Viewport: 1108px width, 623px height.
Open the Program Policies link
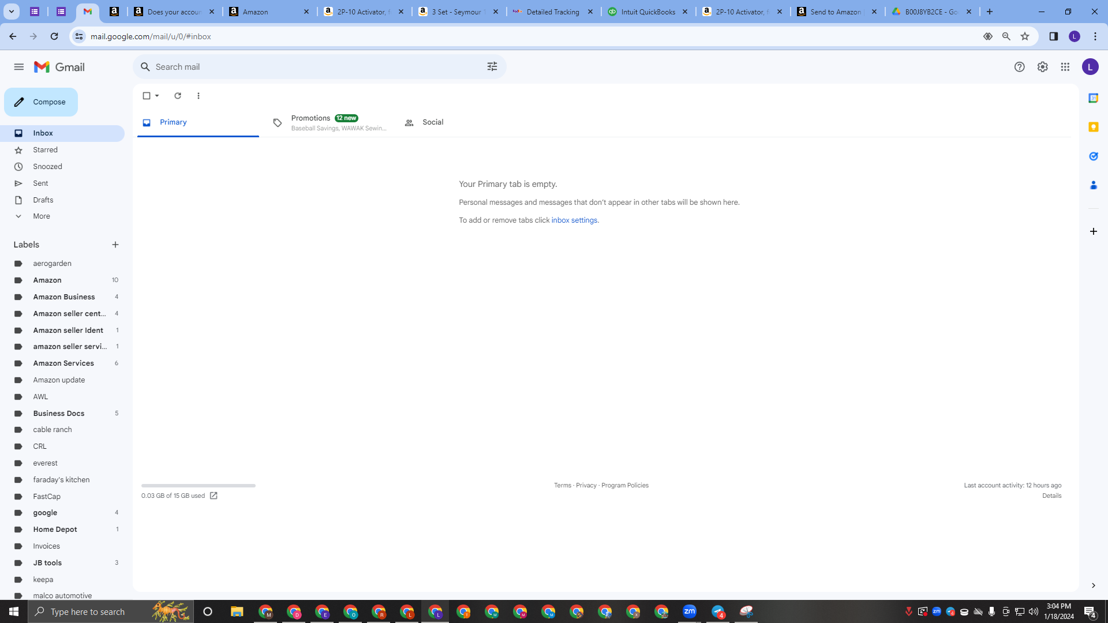(x=625, y=486)
